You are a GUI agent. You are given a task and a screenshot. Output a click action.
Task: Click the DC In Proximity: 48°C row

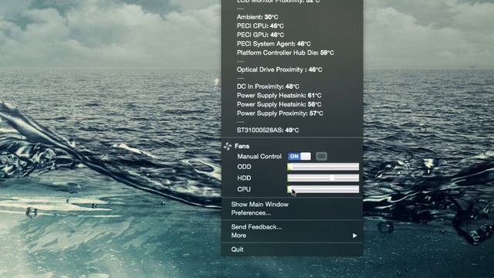(x=268, y=86)
